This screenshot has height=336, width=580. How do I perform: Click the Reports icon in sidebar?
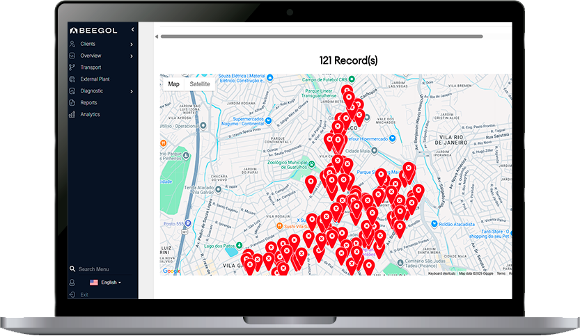click(72, 103)
